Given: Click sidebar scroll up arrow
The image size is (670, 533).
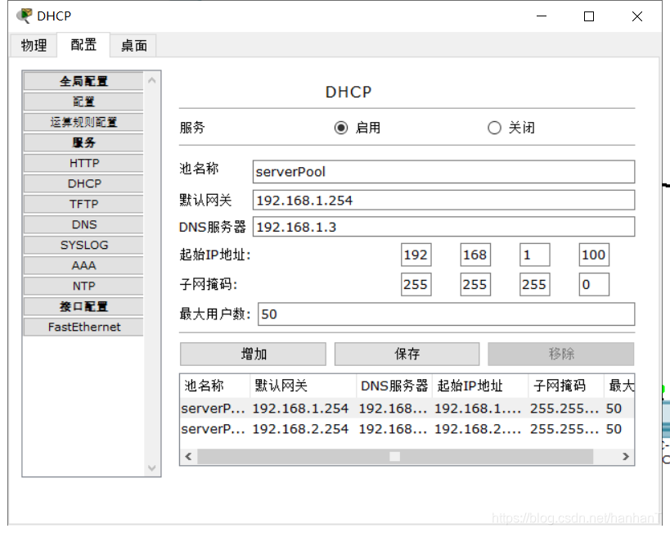Looking at the screenshot, I should pos(151,80).
